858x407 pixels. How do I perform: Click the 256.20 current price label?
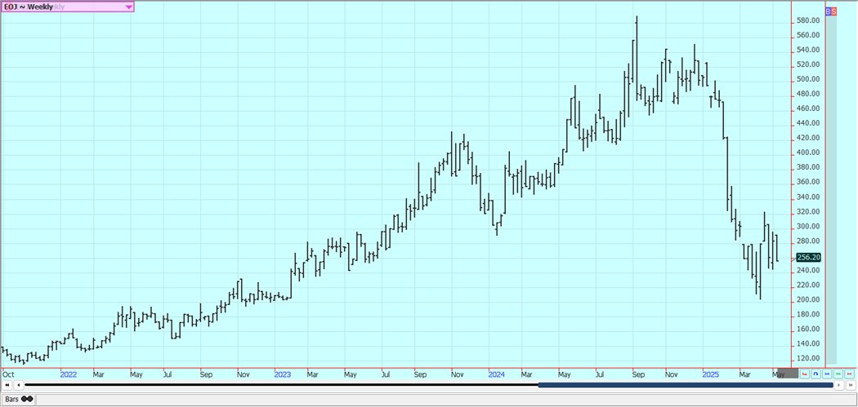[808, 257]
